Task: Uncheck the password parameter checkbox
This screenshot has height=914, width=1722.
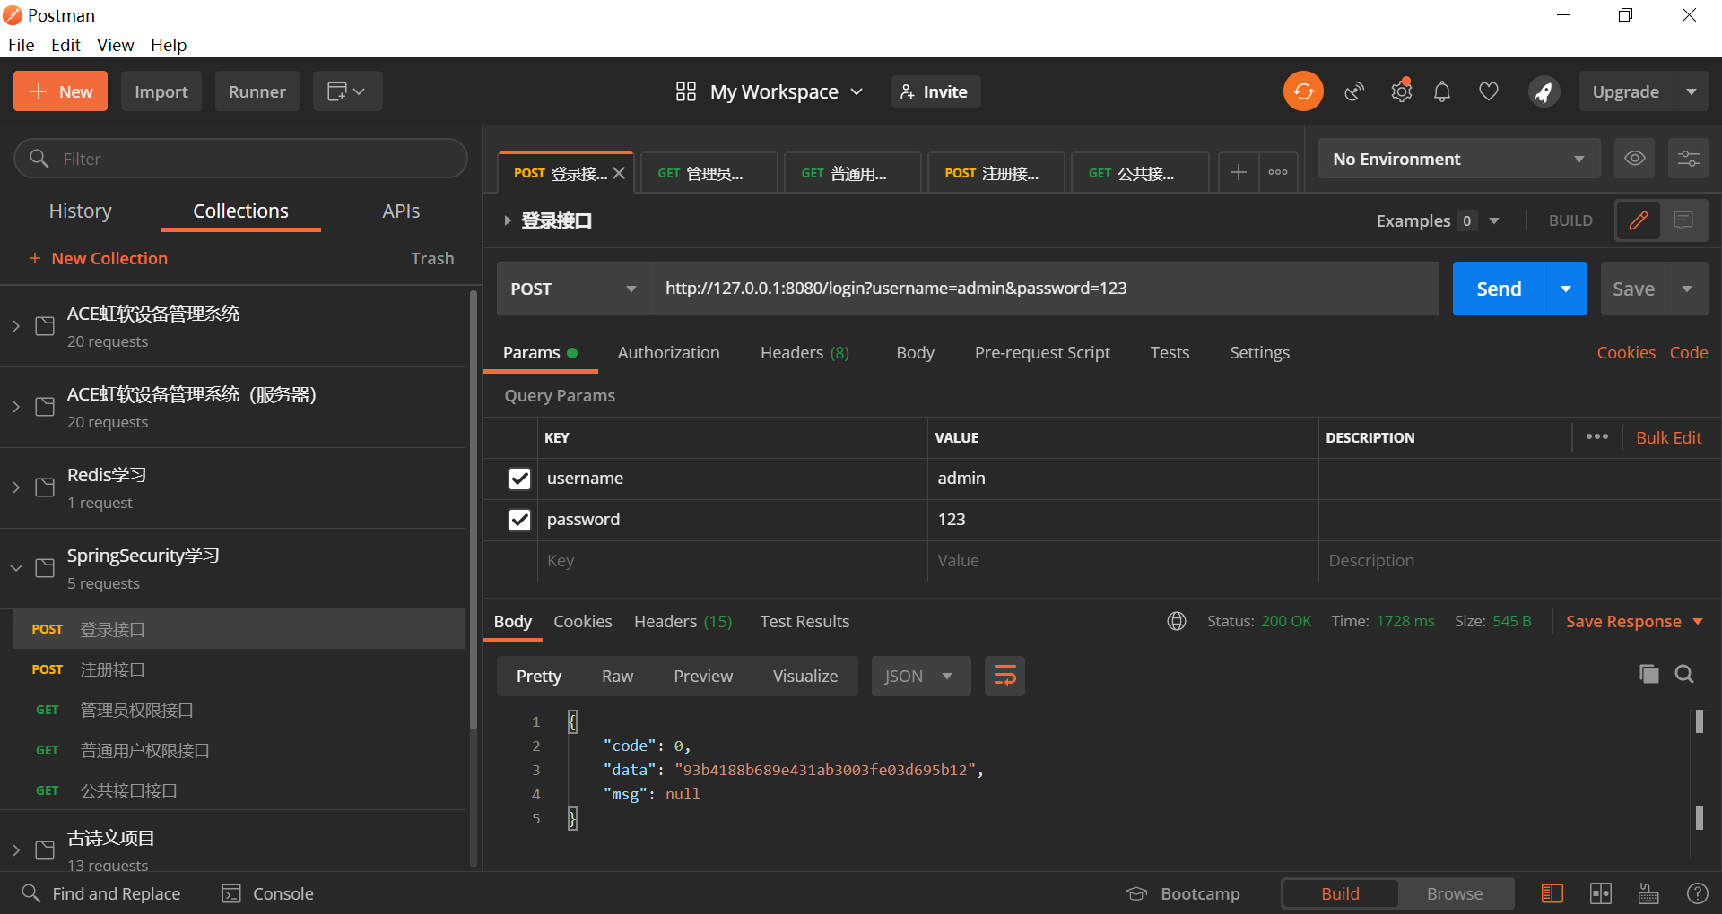Action: tap(519, 520)
